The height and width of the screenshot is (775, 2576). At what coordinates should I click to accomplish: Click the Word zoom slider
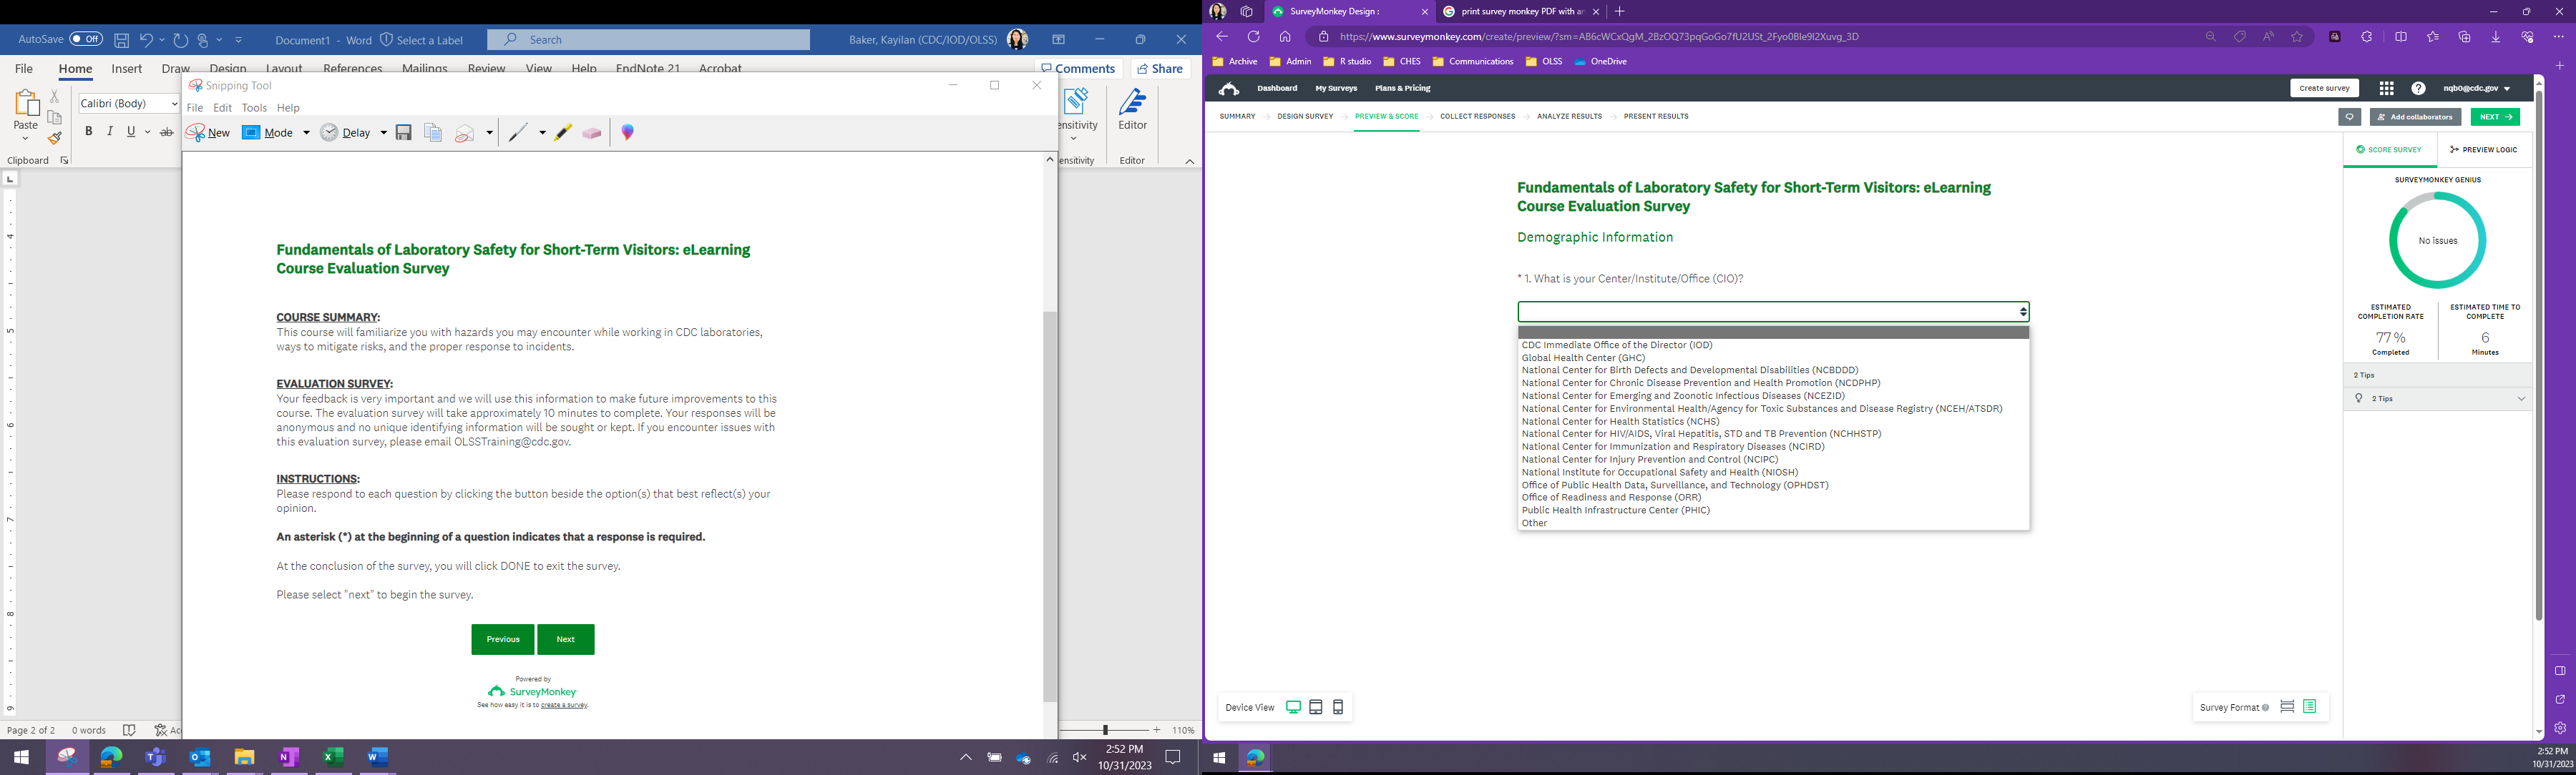(1105, 730)
